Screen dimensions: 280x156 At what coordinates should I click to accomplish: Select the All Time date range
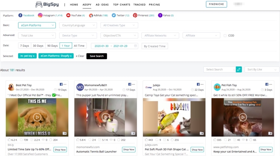point(79,46)
